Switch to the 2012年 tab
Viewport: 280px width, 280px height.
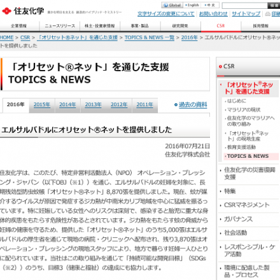[x=119, y=105]
